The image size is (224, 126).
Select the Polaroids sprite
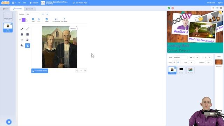pos(172,70)
